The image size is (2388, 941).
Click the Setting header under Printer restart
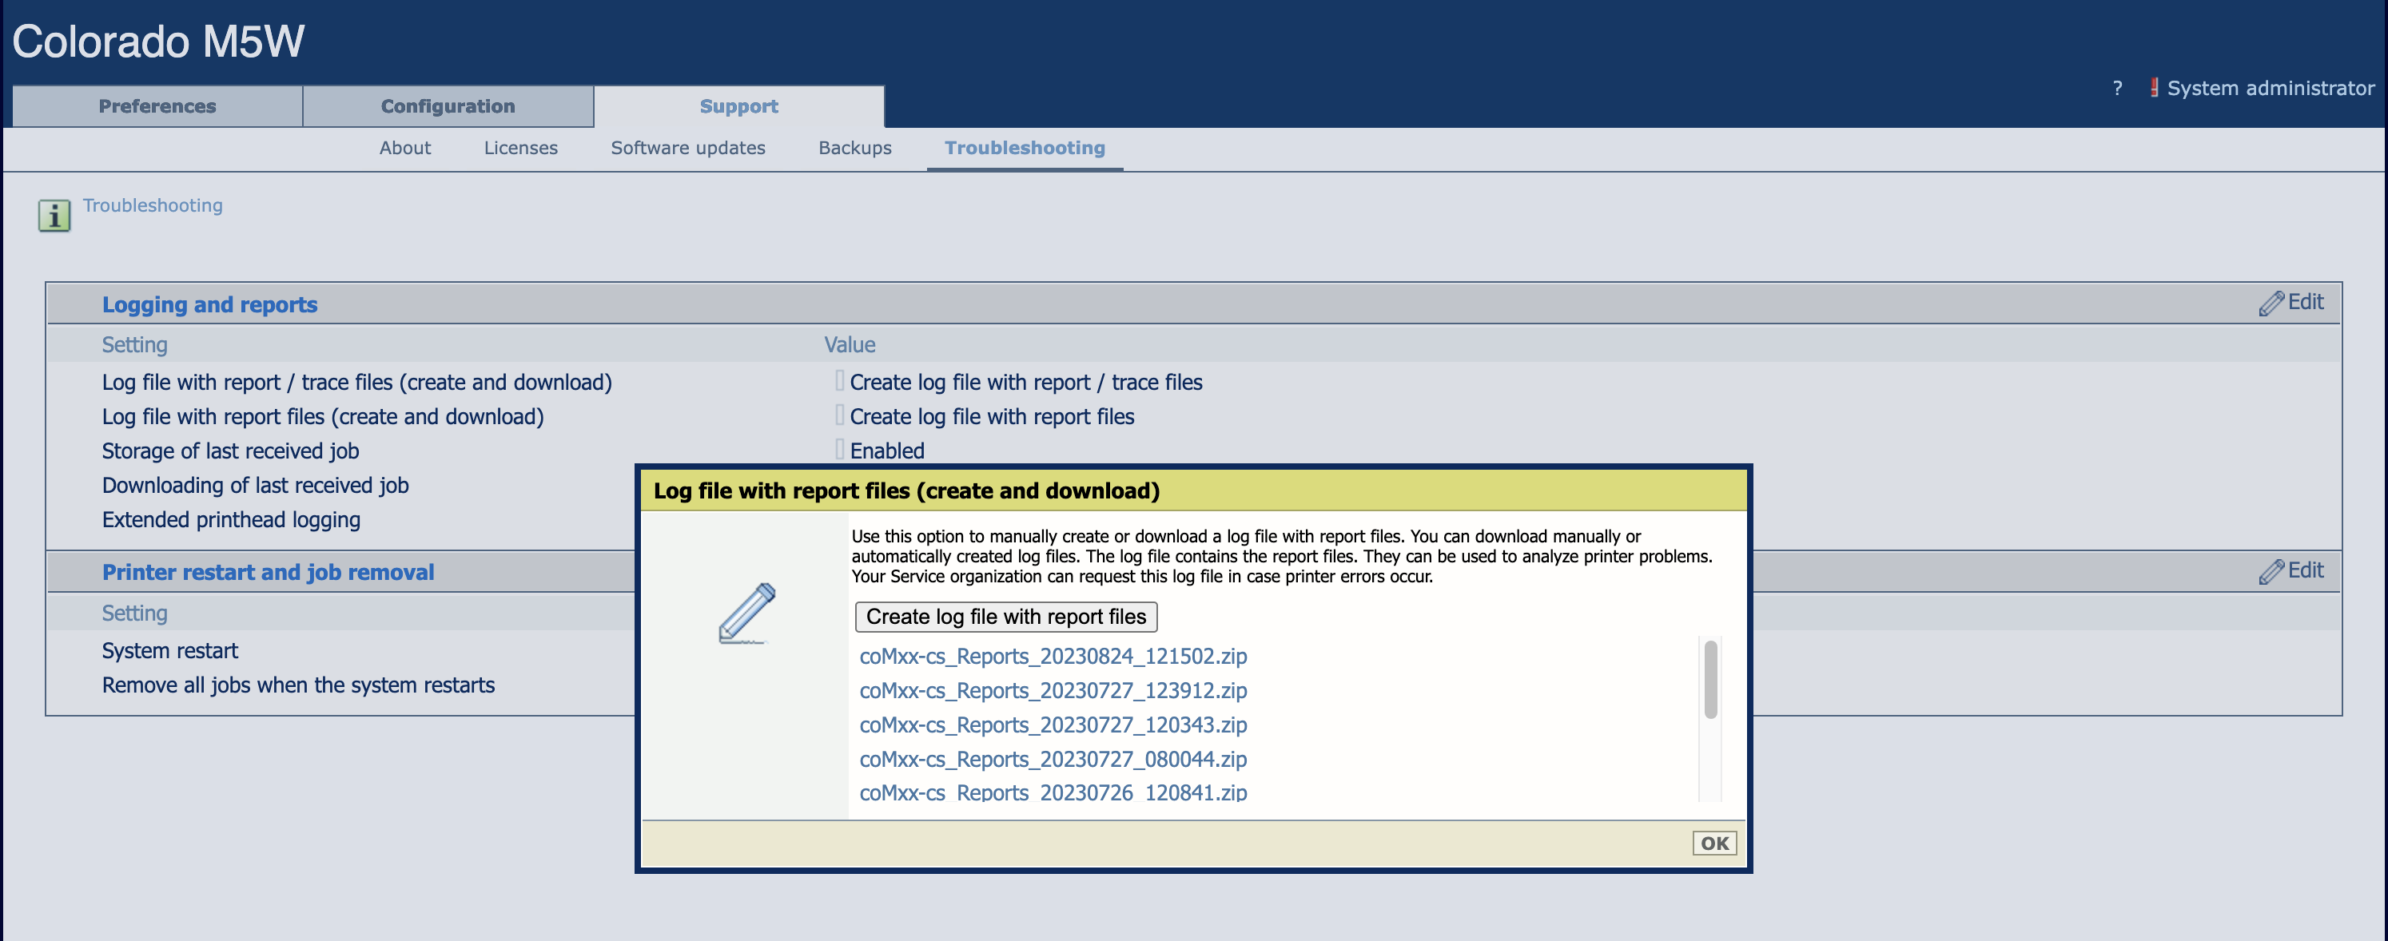point(134,613)
